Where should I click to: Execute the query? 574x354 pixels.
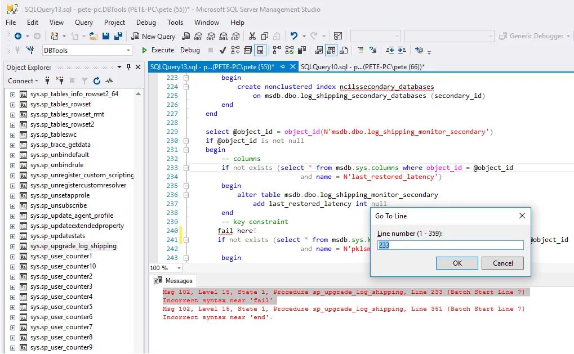(158, 50)
